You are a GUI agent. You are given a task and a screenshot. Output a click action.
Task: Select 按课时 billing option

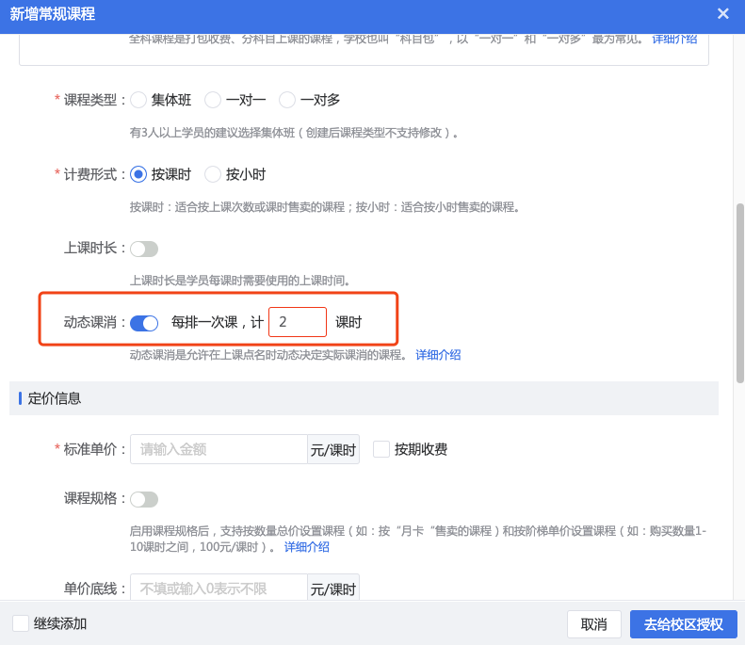[x=139, y=174]
